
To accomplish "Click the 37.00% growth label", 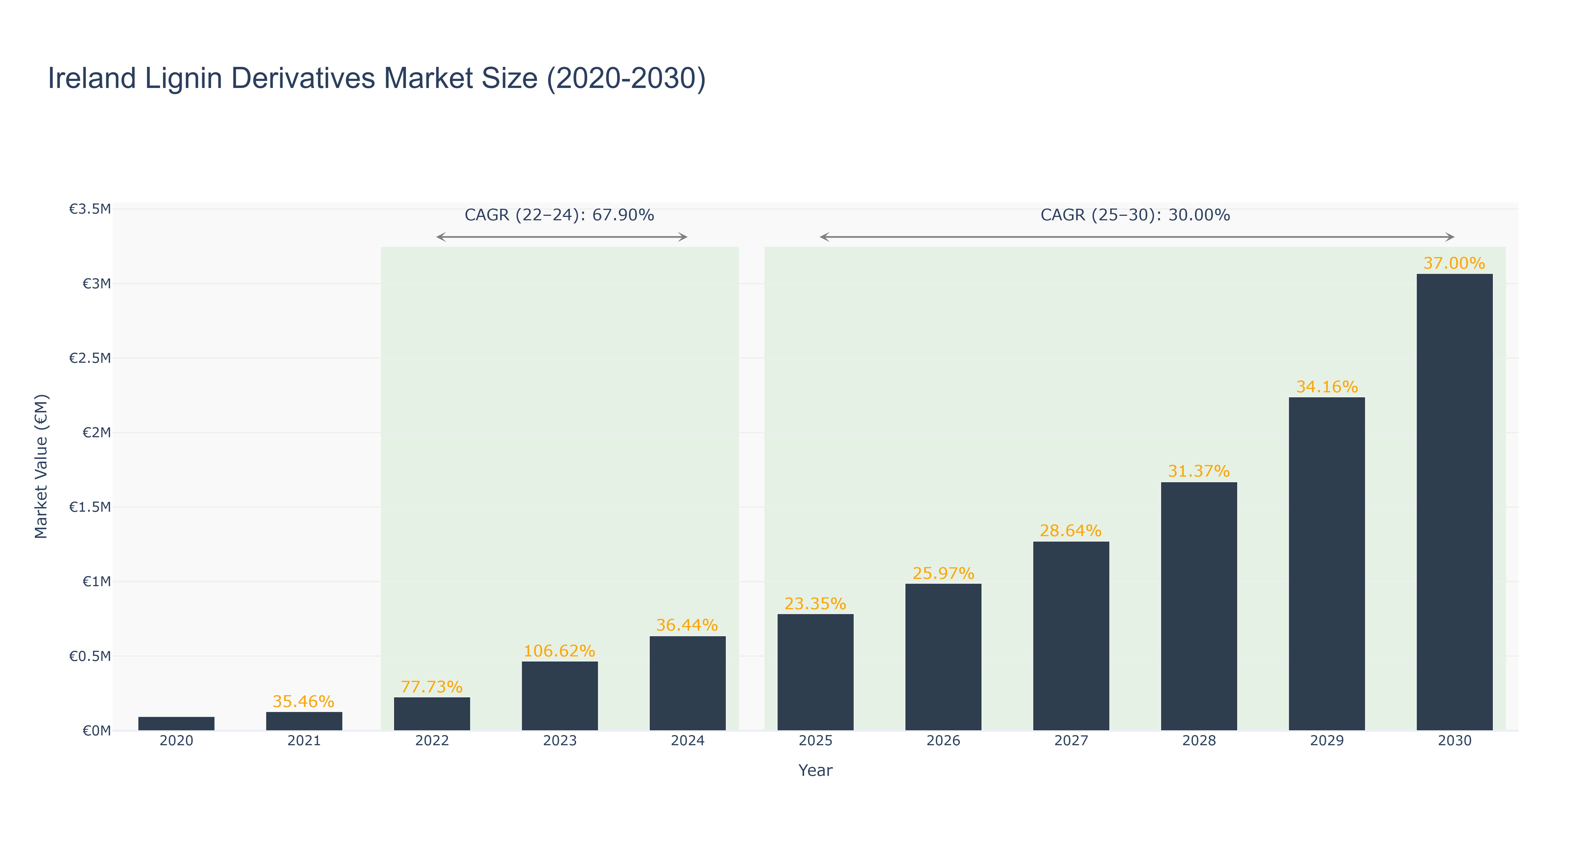I will pyautogui.click(x=1454, y=263).
